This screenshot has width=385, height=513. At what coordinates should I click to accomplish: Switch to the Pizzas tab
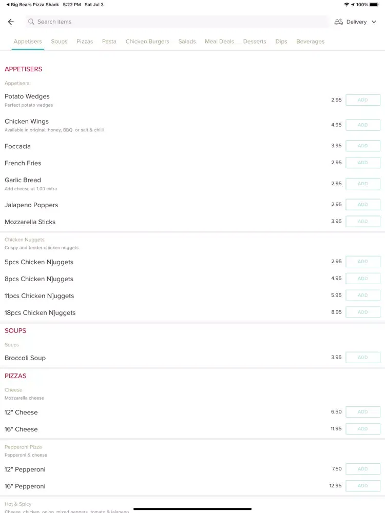pos(85,42)
